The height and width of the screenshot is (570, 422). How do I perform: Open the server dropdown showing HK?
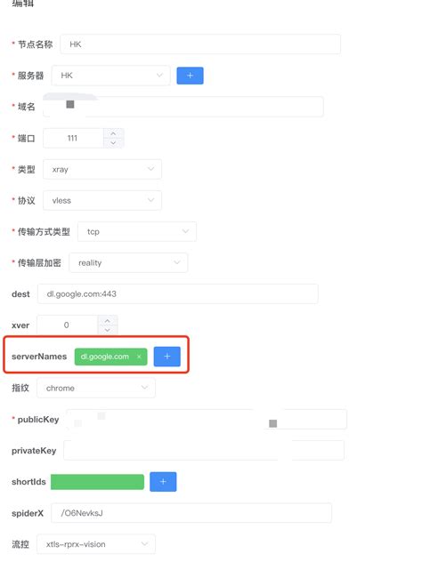point(110,76)
